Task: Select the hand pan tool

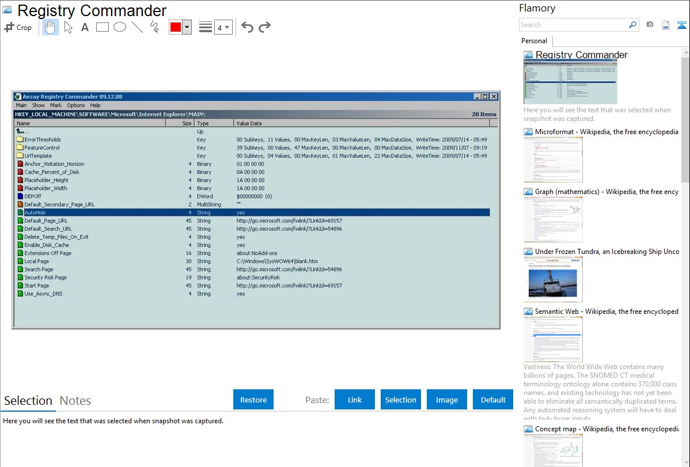Action: (x=51, y=27)
